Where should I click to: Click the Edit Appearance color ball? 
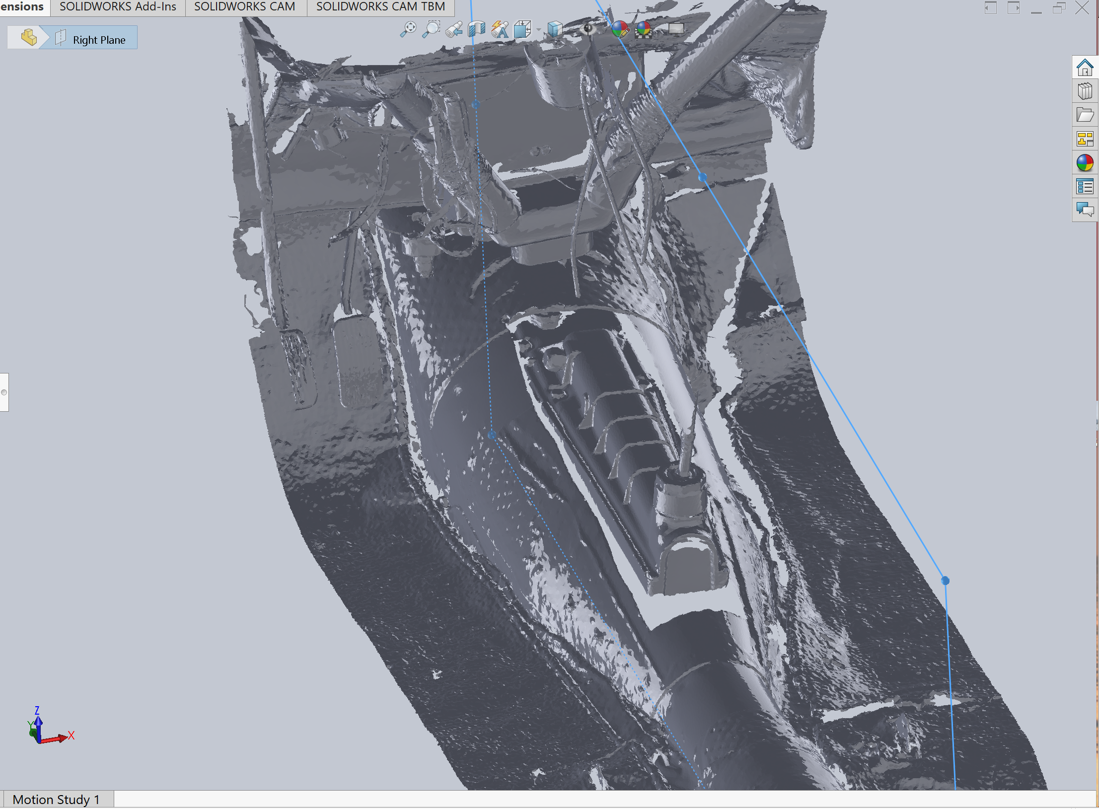pyautogui.click(x=619, y=29)
